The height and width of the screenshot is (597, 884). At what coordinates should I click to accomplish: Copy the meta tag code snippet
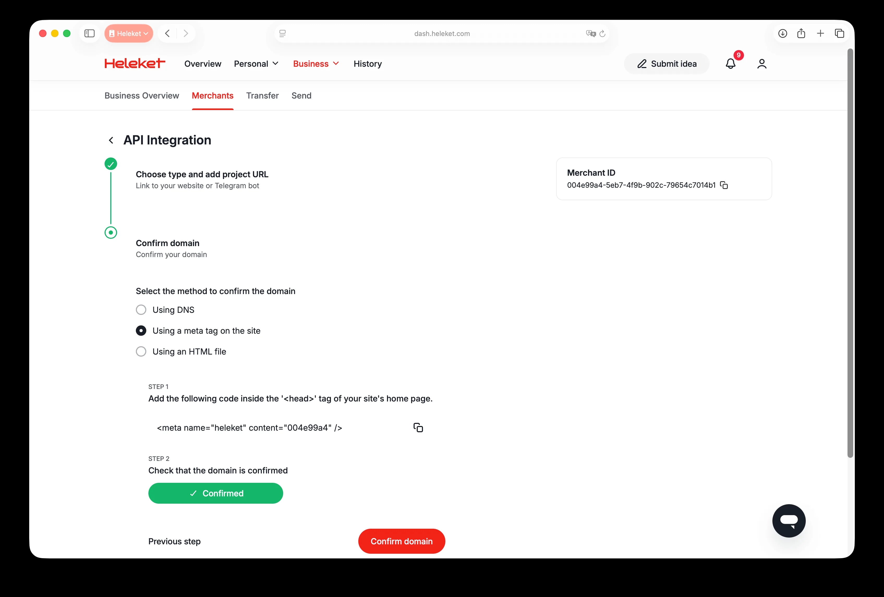pos(418,427)
